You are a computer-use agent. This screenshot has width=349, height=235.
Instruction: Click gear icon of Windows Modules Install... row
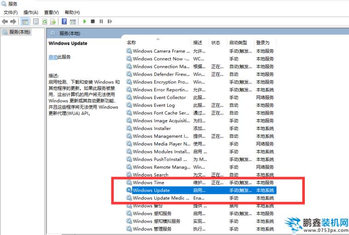(129, 152)
